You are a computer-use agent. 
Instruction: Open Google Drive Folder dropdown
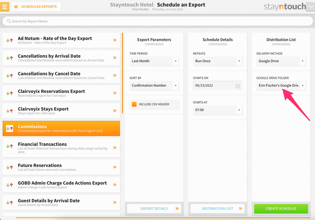[x=281, y=85]
